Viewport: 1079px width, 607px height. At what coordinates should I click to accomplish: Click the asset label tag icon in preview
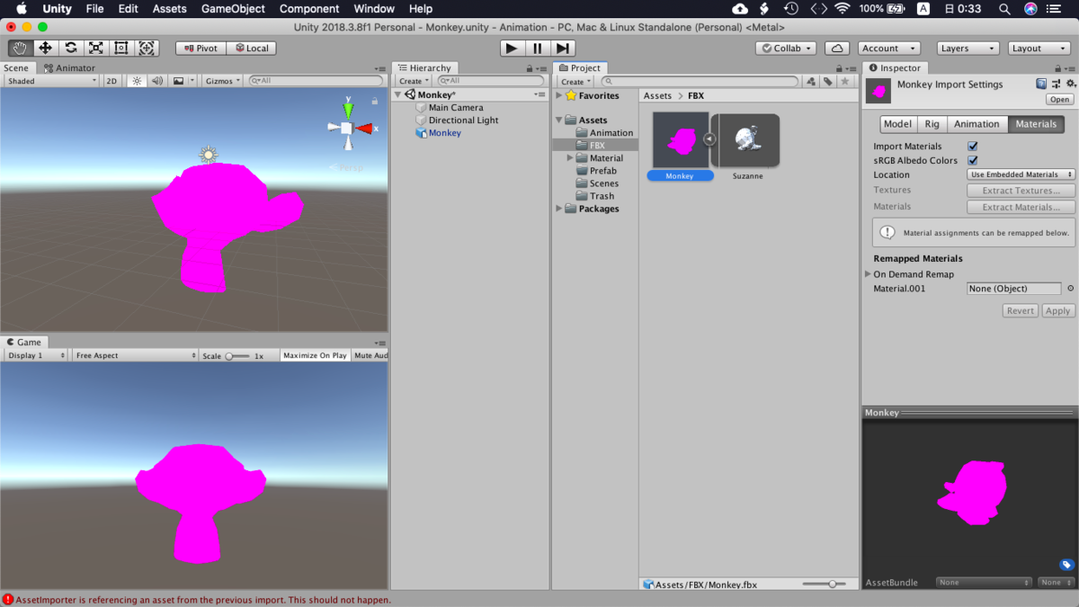click(x=1066, y=565)
